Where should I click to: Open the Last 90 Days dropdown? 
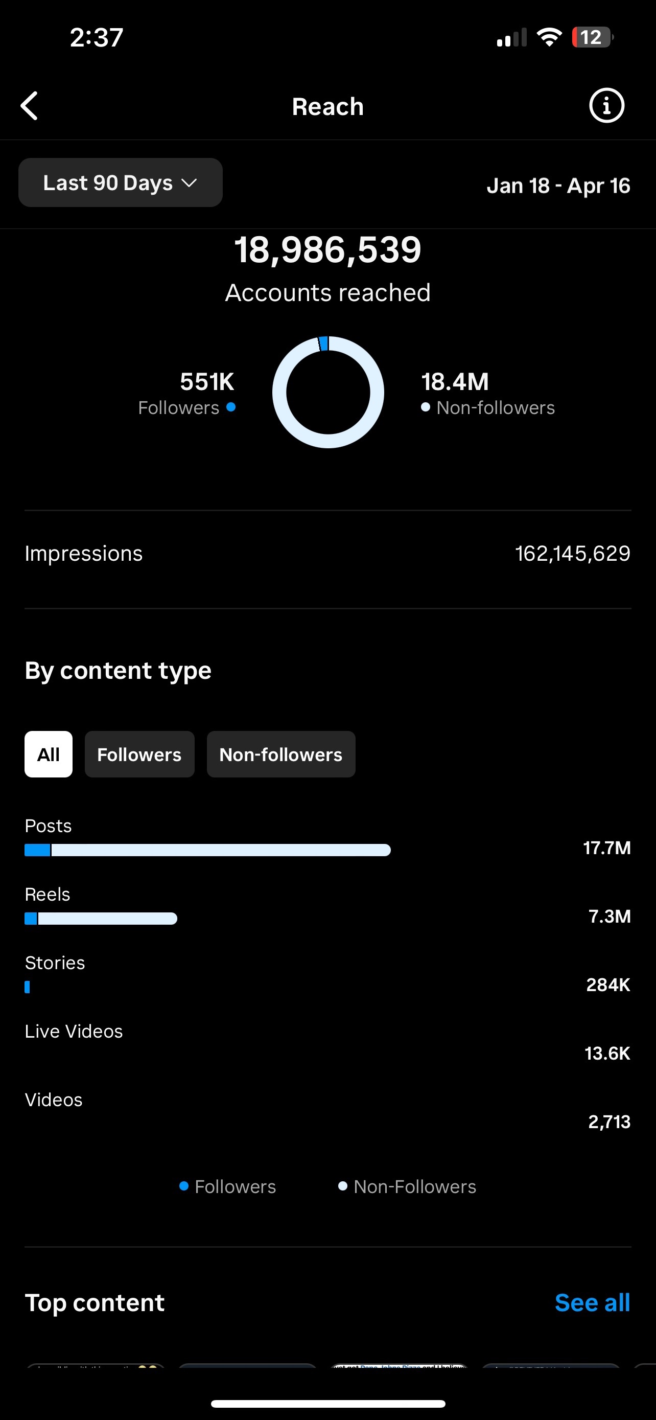tap(120, 182)
